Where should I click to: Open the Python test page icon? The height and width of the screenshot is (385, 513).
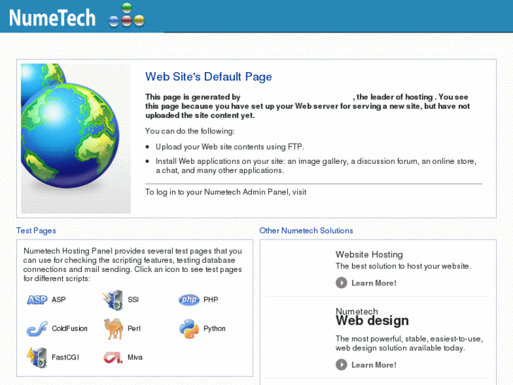coord(189,328)
